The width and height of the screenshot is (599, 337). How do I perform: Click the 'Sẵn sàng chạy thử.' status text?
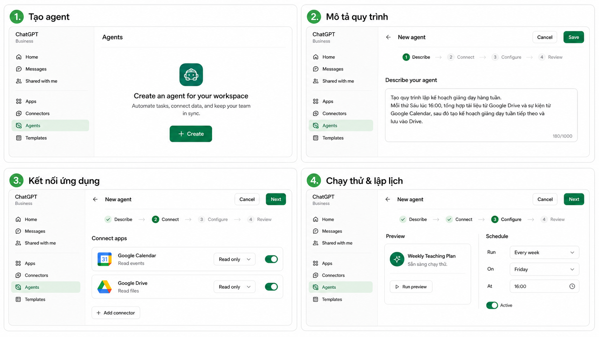427,264
